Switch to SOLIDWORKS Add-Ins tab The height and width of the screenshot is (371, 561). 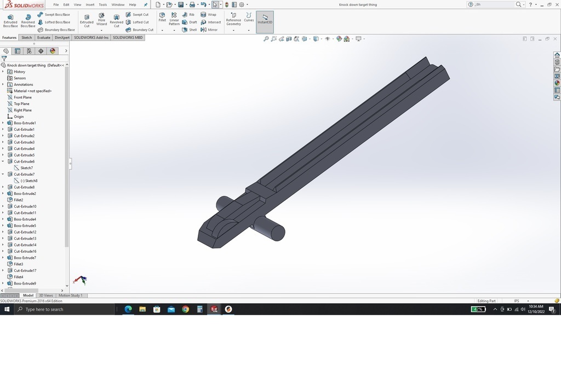[x=91, y=38]
